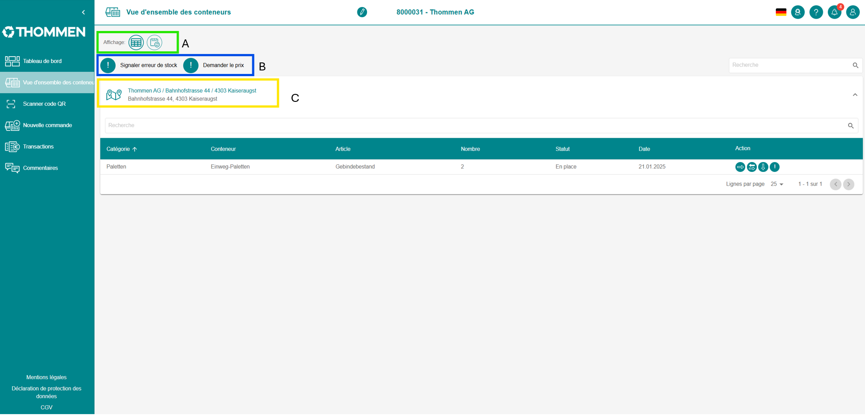This screenshot has width=865, height=415.
Task: Open notifications bell with 4 alerts
Action: point(834,12)
